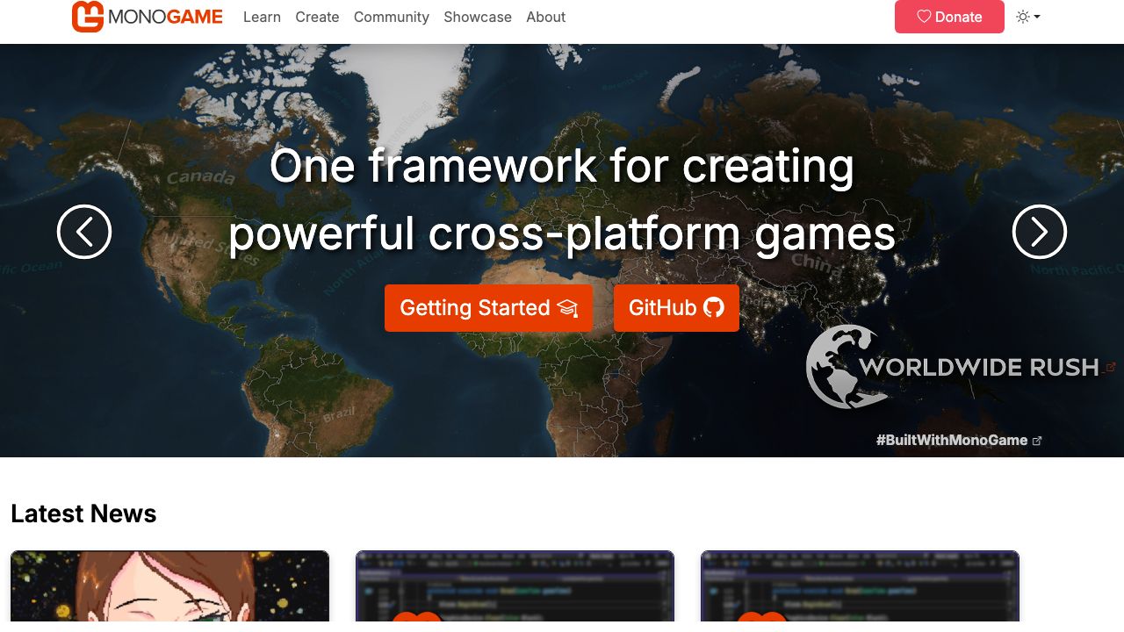Click the Donate button
This screenshot has height=632, width=1124.
coord(949,17)
